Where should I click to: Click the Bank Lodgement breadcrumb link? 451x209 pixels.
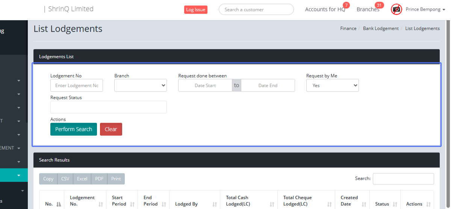381,29
